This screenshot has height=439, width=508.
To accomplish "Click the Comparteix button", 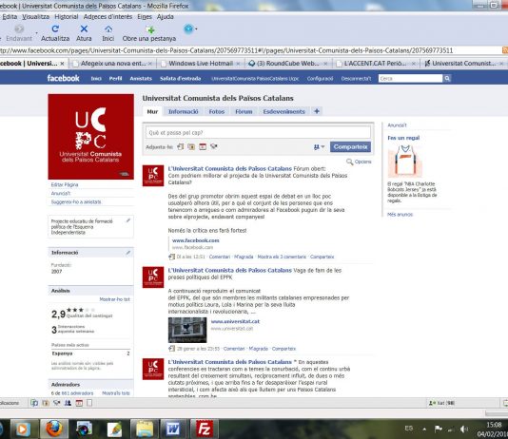I will 350,147.
